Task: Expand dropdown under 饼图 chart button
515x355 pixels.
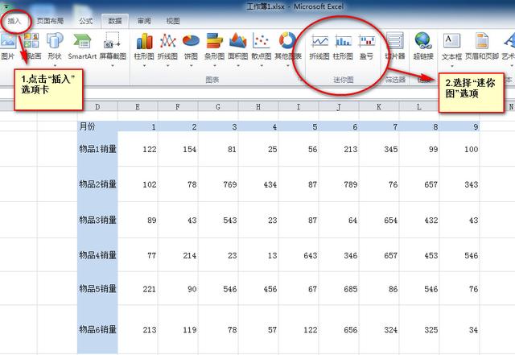Action: [x=191, y=66]
